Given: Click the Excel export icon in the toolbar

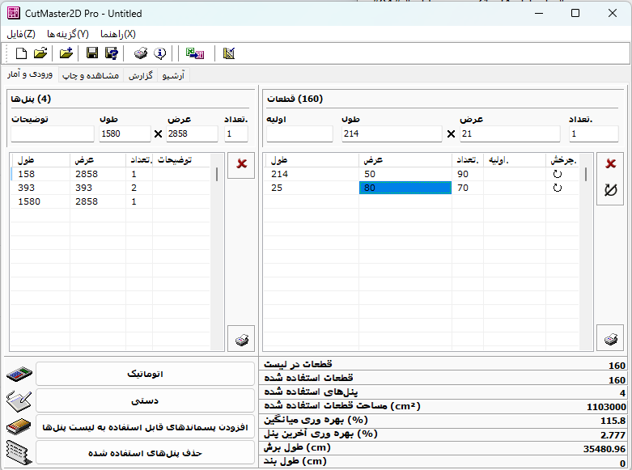Looking at the screenshot, I should tap(195, 53).
